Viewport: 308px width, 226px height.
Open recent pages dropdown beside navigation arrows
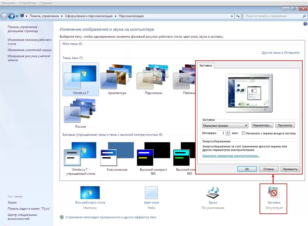click(17, 16)
